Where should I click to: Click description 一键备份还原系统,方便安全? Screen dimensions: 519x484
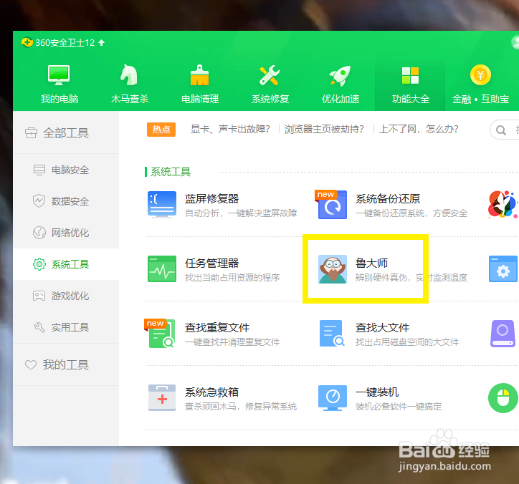[411, 213]
